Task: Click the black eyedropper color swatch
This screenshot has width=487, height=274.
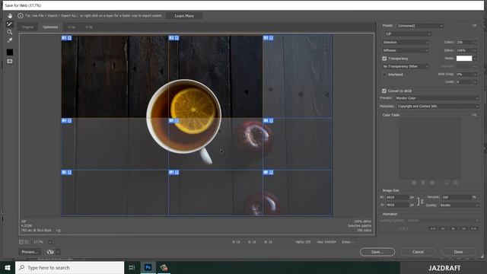Action: click(x=10, y=52)
